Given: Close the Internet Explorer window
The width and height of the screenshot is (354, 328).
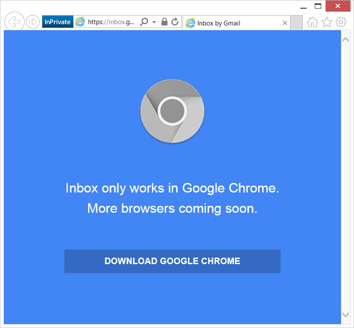Looking at the screenshot, I should 338,6.
